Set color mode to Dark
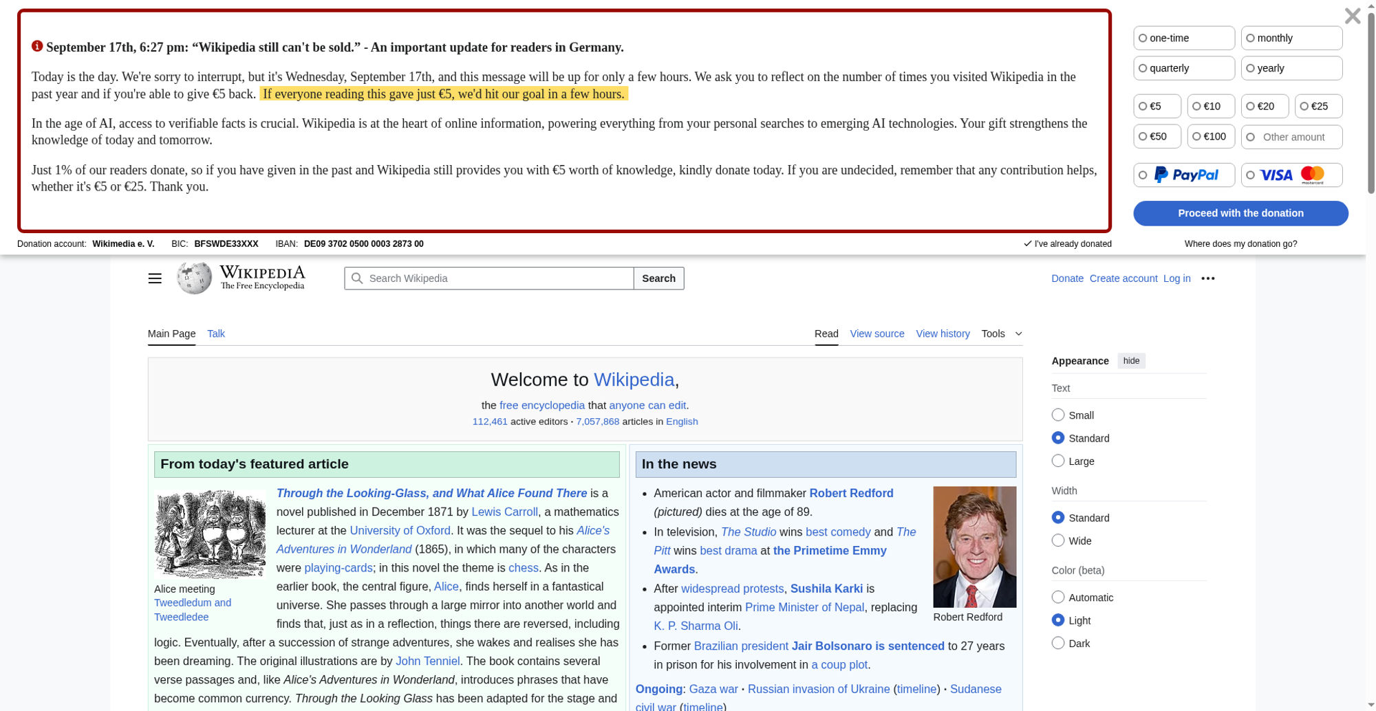 pos(1058,643)
